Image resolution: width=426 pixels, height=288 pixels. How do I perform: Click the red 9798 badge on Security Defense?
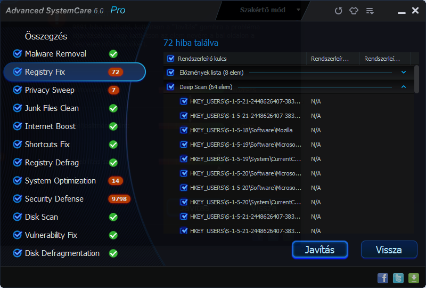pyautogui.click(x=119, y=199)
